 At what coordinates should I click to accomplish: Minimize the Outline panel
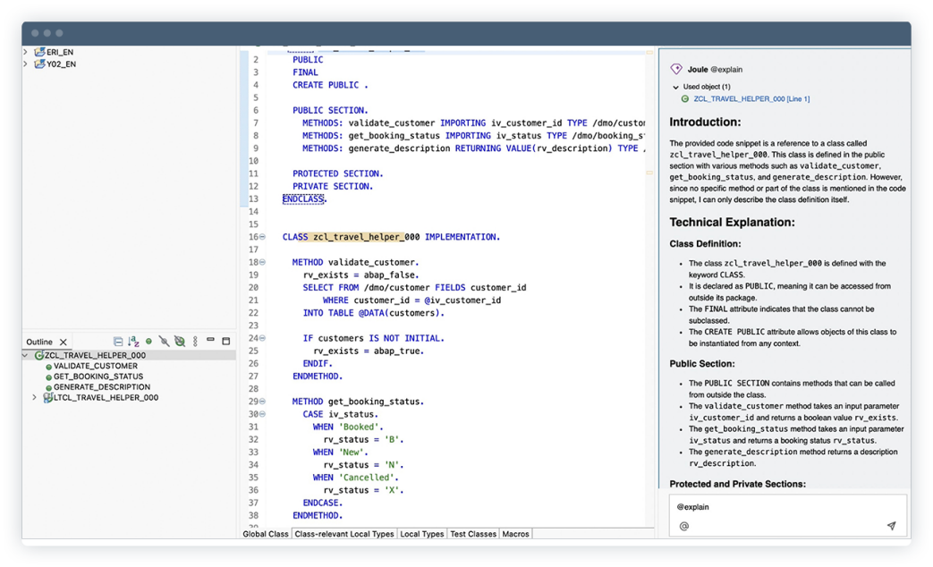210,340
